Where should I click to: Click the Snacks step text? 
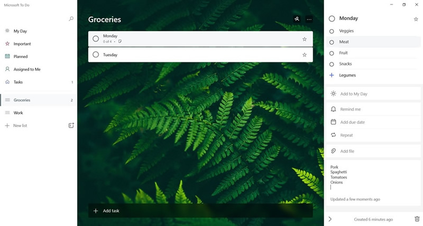pos(345,64)
